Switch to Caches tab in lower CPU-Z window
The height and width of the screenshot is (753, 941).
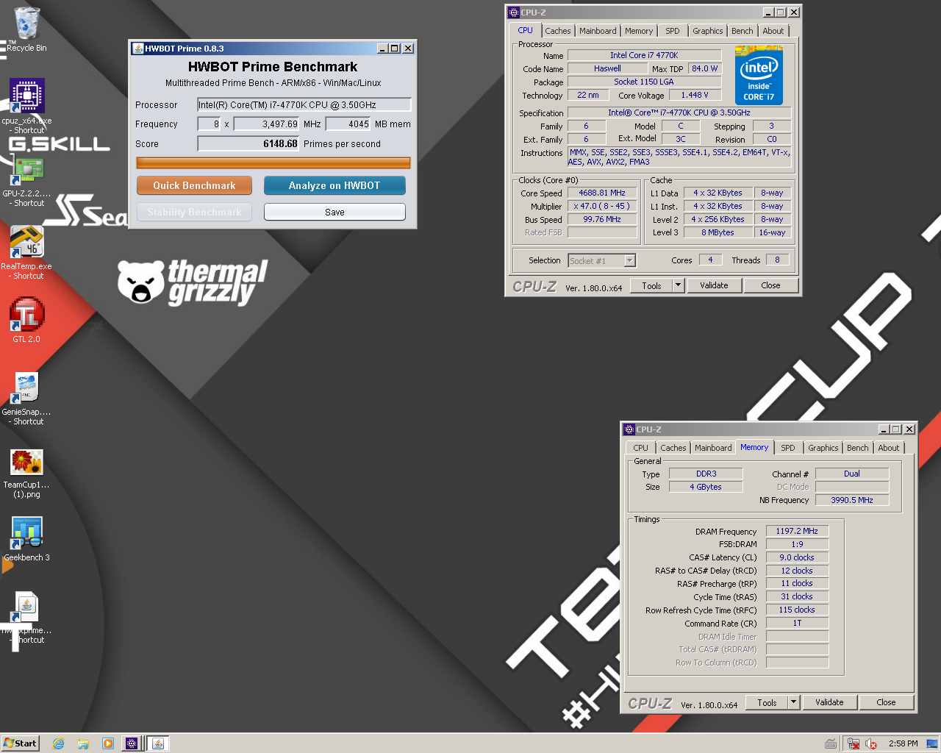673,448
